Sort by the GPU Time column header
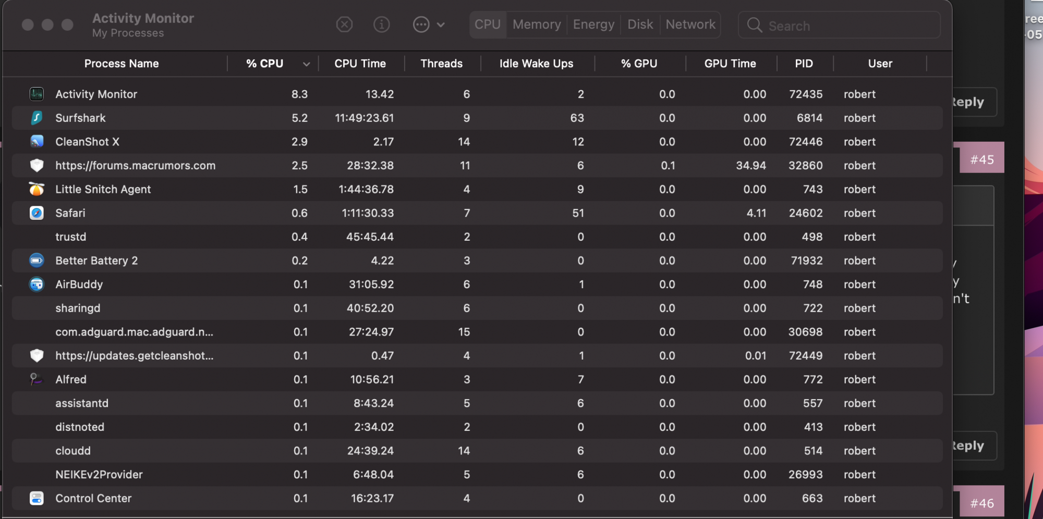 click(730, 64)
